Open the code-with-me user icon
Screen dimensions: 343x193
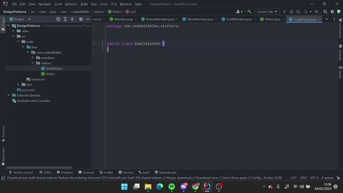tap(239, 12)
